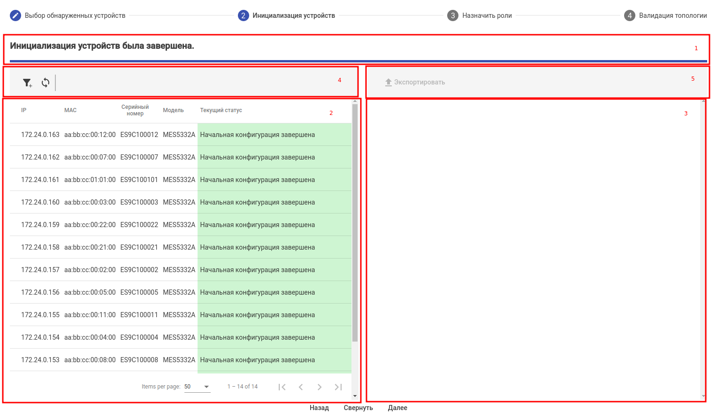The width and height of the screenshot is (717, 419).
Task: Click the Текущий статус column header
Action: point(221,110)
